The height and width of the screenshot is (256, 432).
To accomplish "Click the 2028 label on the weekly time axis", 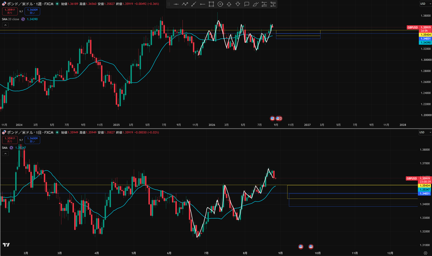I will (402, 125).
